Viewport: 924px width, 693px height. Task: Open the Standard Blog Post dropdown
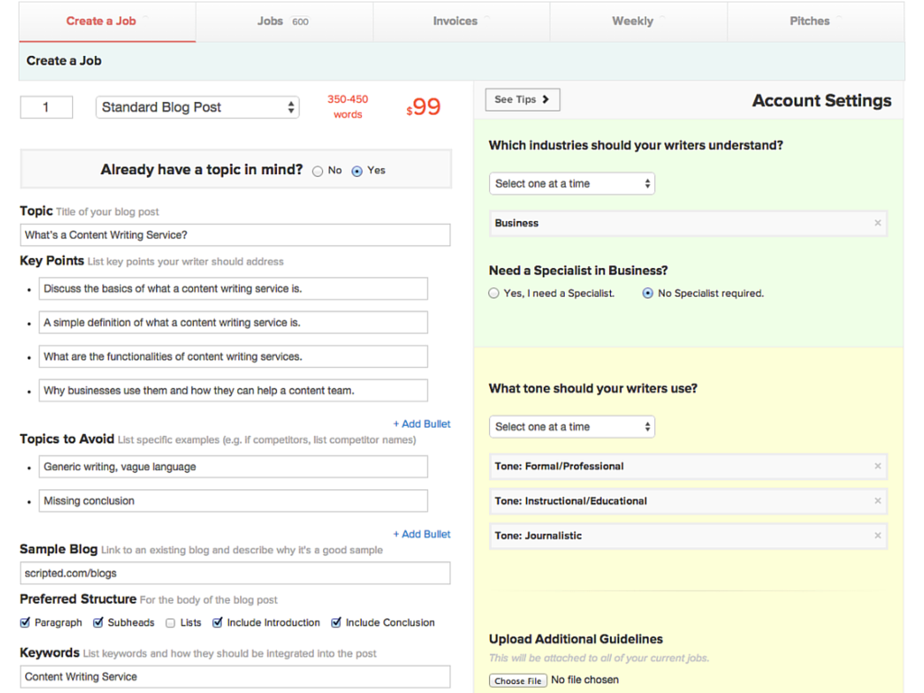coord(198,107)
